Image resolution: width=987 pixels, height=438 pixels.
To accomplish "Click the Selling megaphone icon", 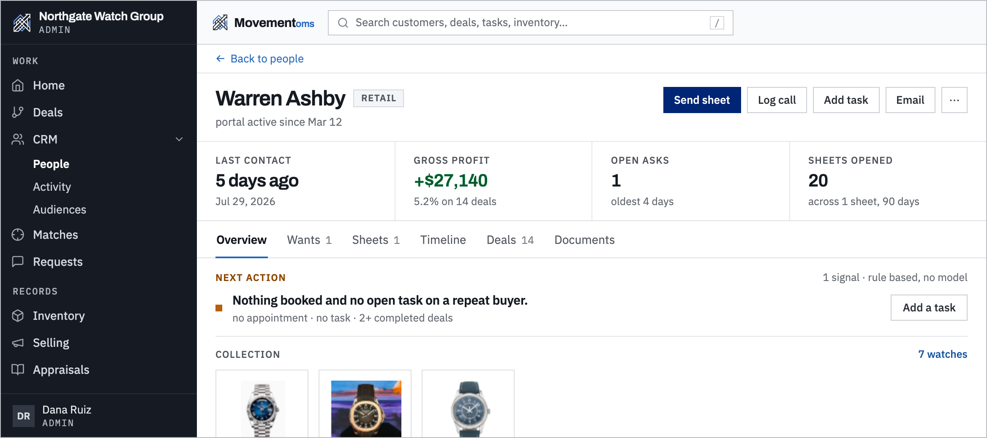I will 18,343.
